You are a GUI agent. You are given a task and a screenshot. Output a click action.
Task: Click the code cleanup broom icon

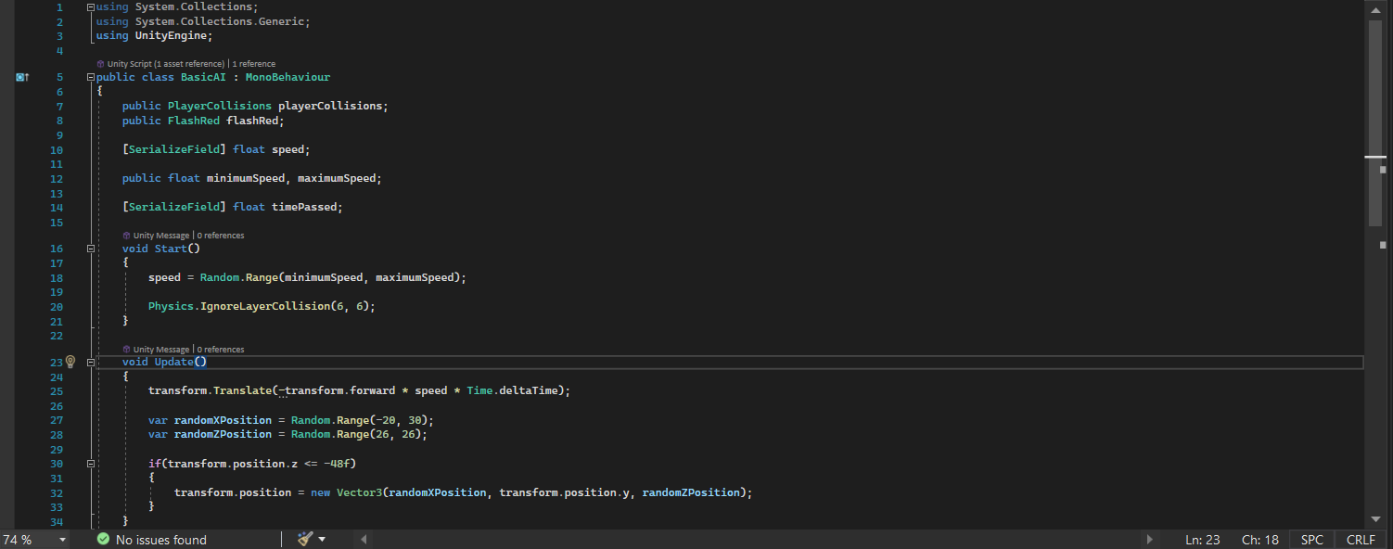[x=305, y=539]
